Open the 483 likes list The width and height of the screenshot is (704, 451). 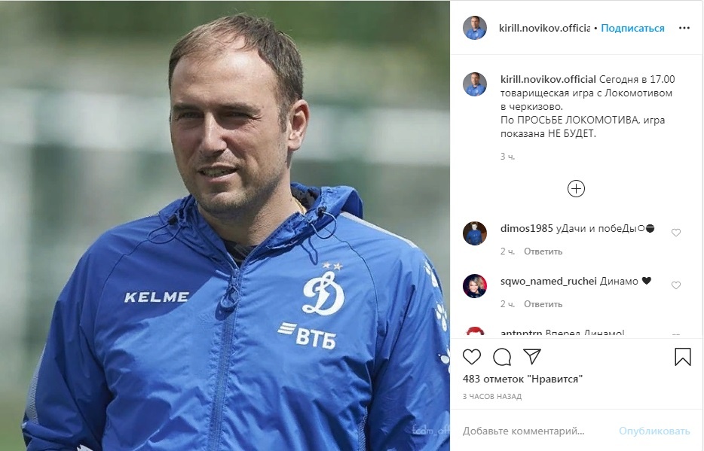522,379
